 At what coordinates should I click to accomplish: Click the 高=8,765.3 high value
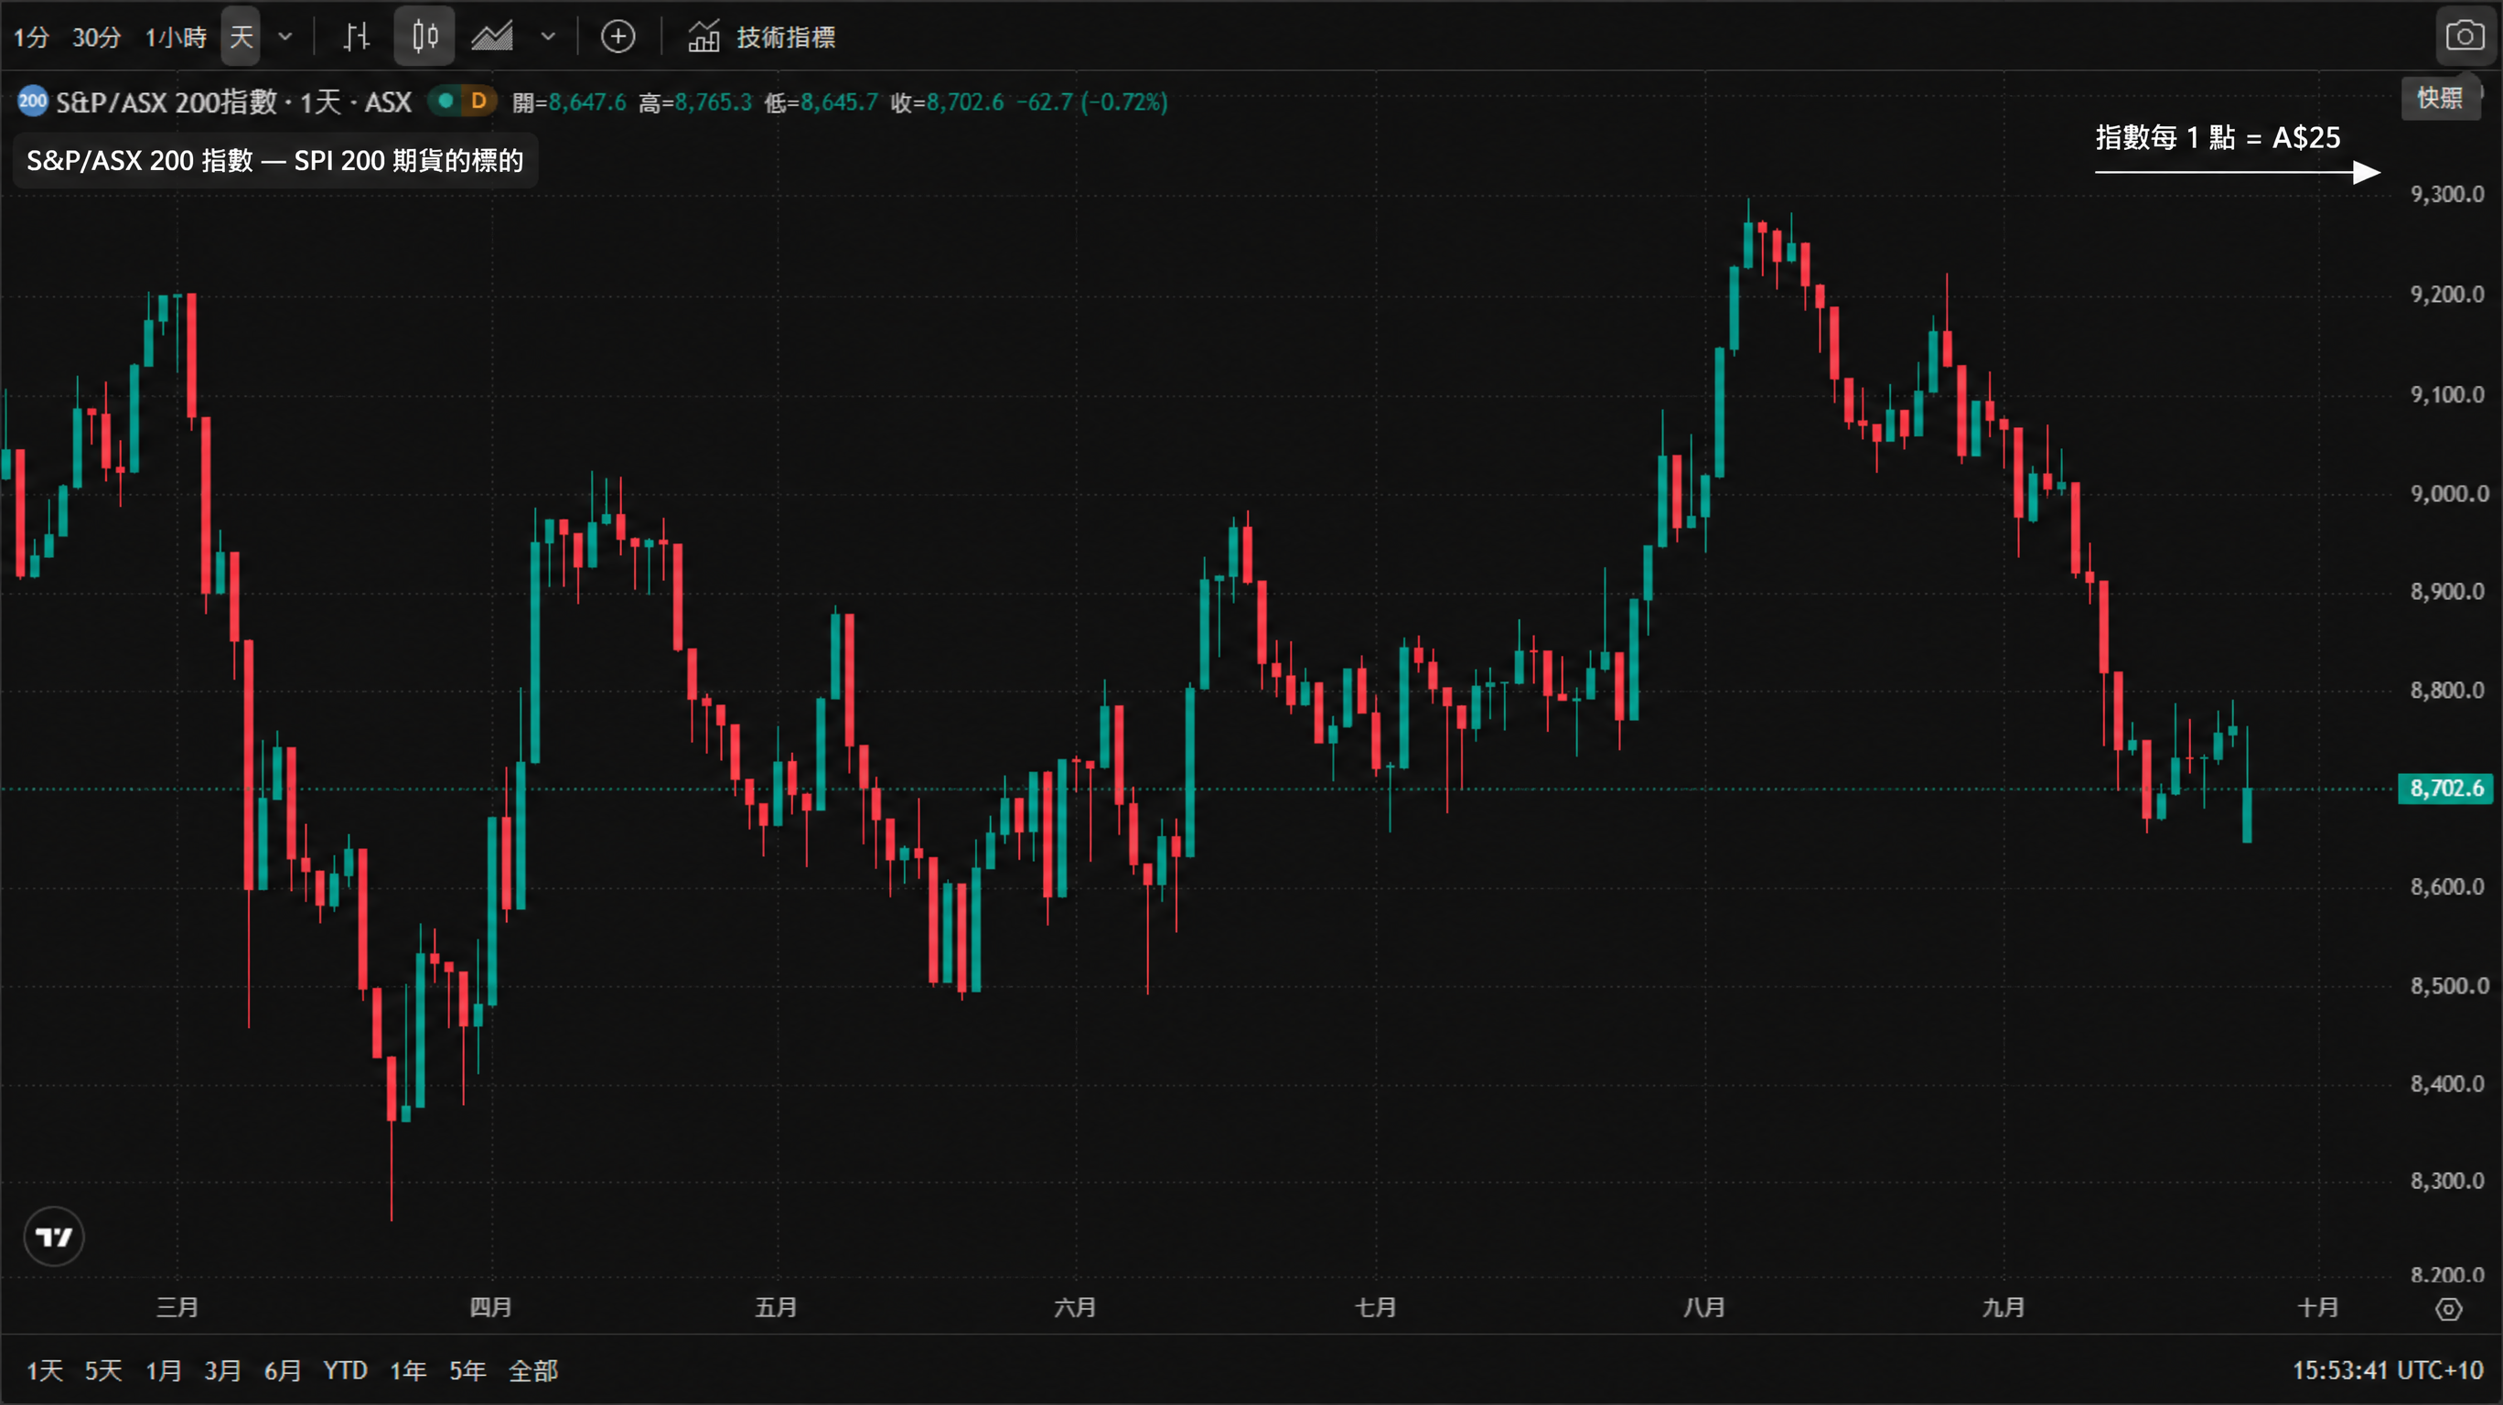695,102
